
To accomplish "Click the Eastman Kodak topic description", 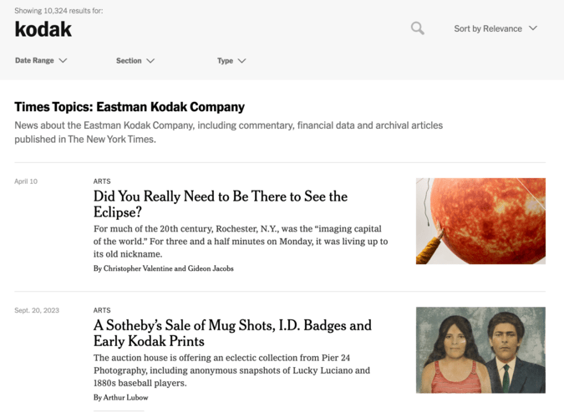I will pyautogui.click(x=228, y=132).
